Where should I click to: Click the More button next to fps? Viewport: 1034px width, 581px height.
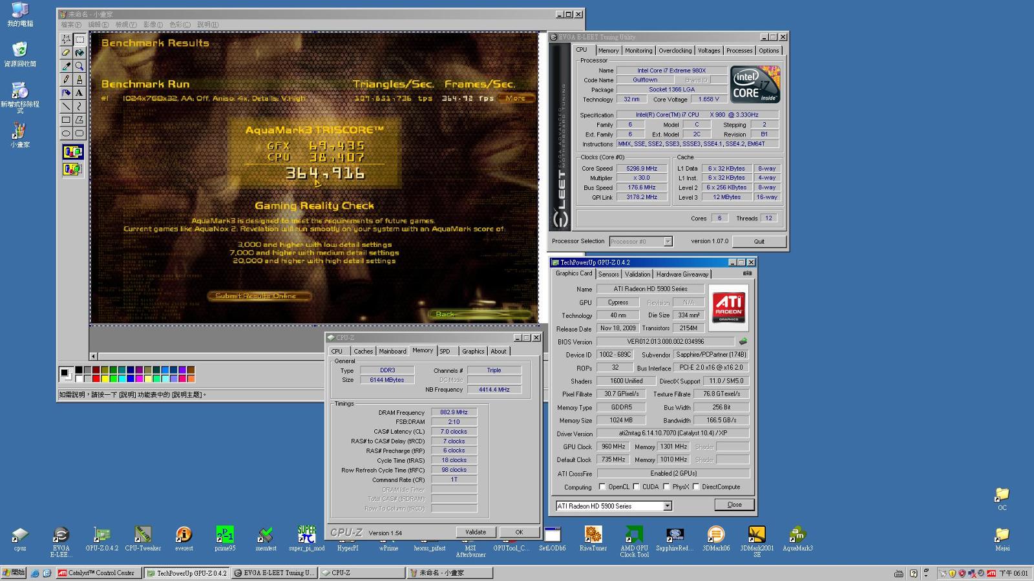click(x=516, y=98)
